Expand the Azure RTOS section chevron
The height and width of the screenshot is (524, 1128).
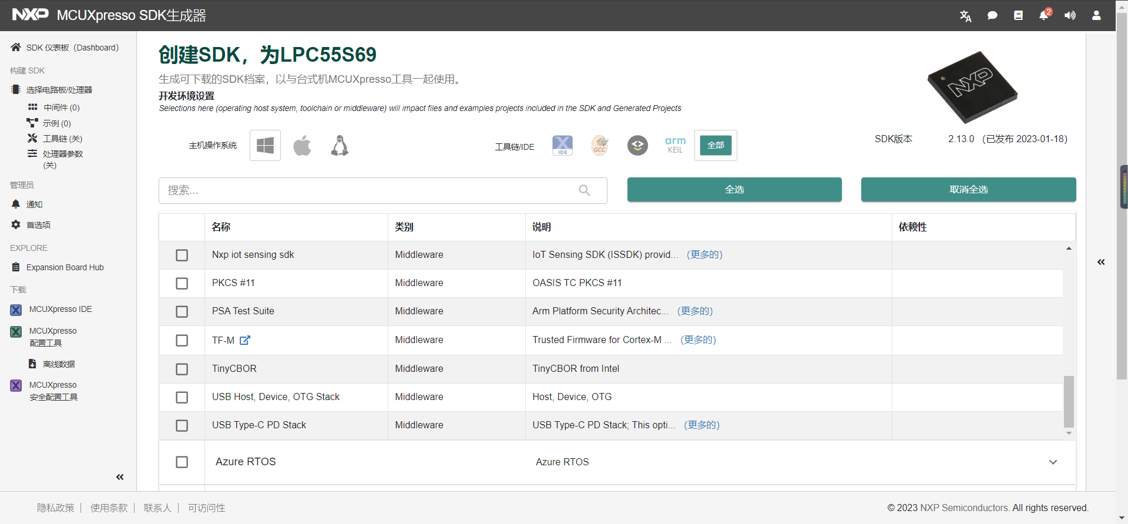[x=1053, y=462]
